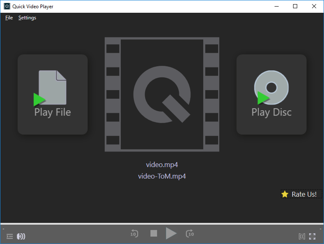Click the filmstrip Q logo placeholder

tap(162, 95)
